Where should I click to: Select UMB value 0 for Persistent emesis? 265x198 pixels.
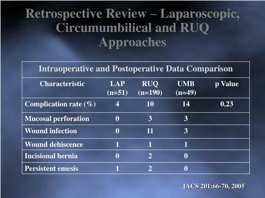pos(186,169)
